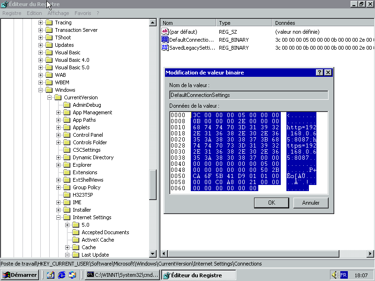Select the open CurrentVersion folder icon
This screenshot has width=375, height=281.
pyautogui.click(x=58, y=97)
